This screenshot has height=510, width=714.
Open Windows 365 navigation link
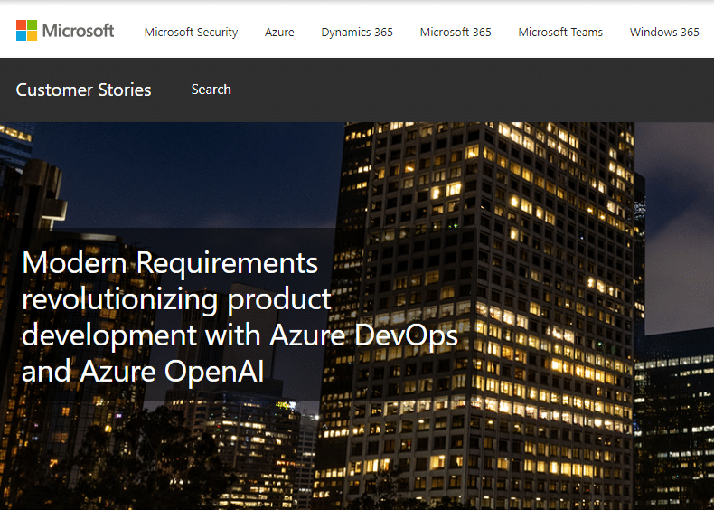[x=664, y=33]
